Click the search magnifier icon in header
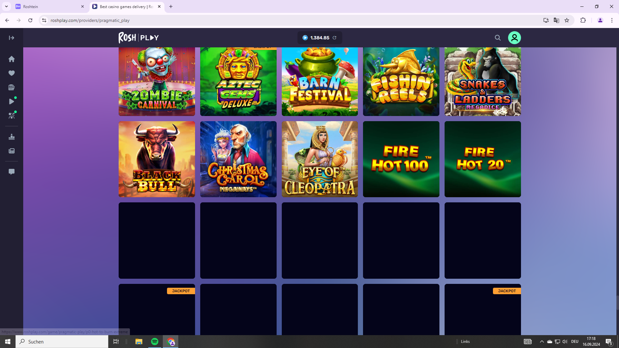 [x=498, y=38]
